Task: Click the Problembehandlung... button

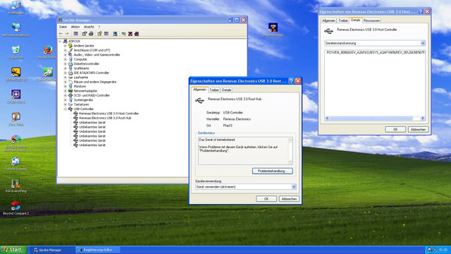Action: click(x=272, y=171)
